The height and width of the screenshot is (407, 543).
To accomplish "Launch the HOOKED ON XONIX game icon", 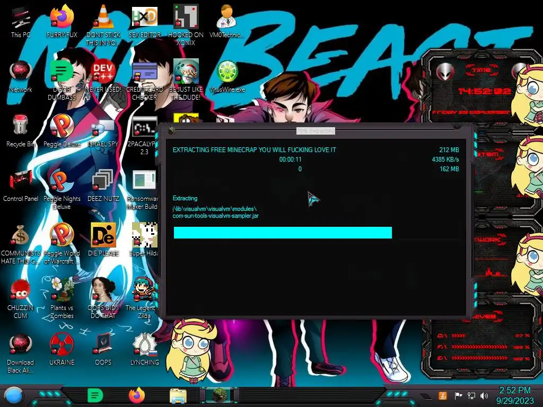I will click(x=186, y=17).
